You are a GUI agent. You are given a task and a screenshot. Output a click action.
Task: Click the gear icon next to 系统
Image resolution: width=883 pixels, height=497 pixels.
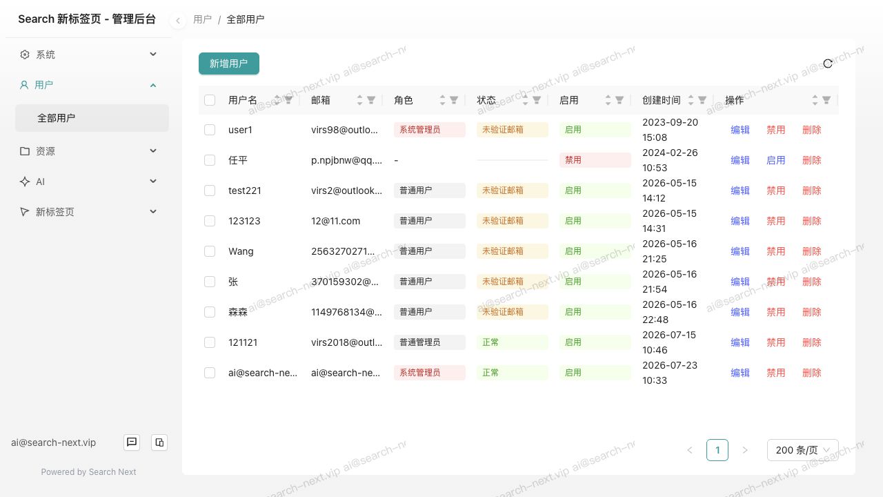point(25,55)
